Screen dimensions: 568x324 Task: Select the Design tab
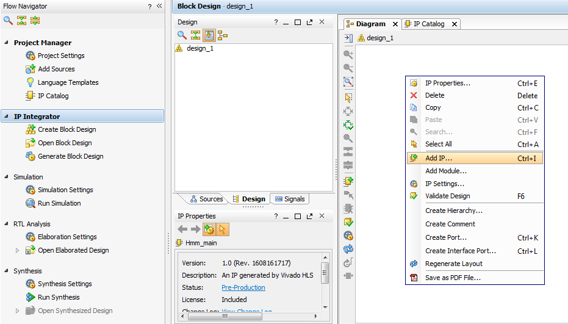coord(249,199)
